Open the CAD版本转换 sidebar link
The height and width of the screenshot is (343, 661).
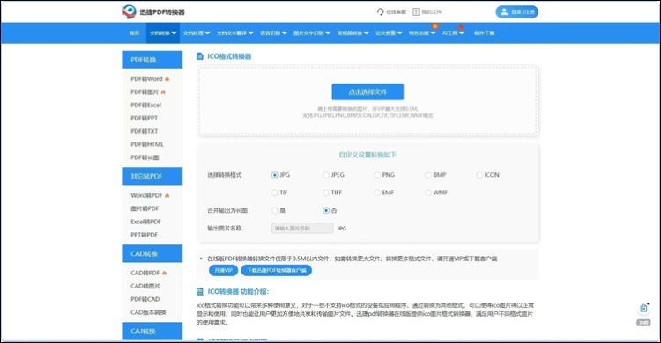(148, 312)
